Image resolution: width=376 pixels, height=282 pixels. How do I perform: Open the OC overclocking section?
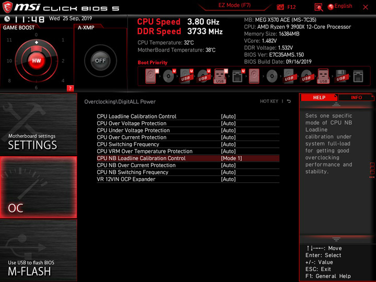(38, 187)
